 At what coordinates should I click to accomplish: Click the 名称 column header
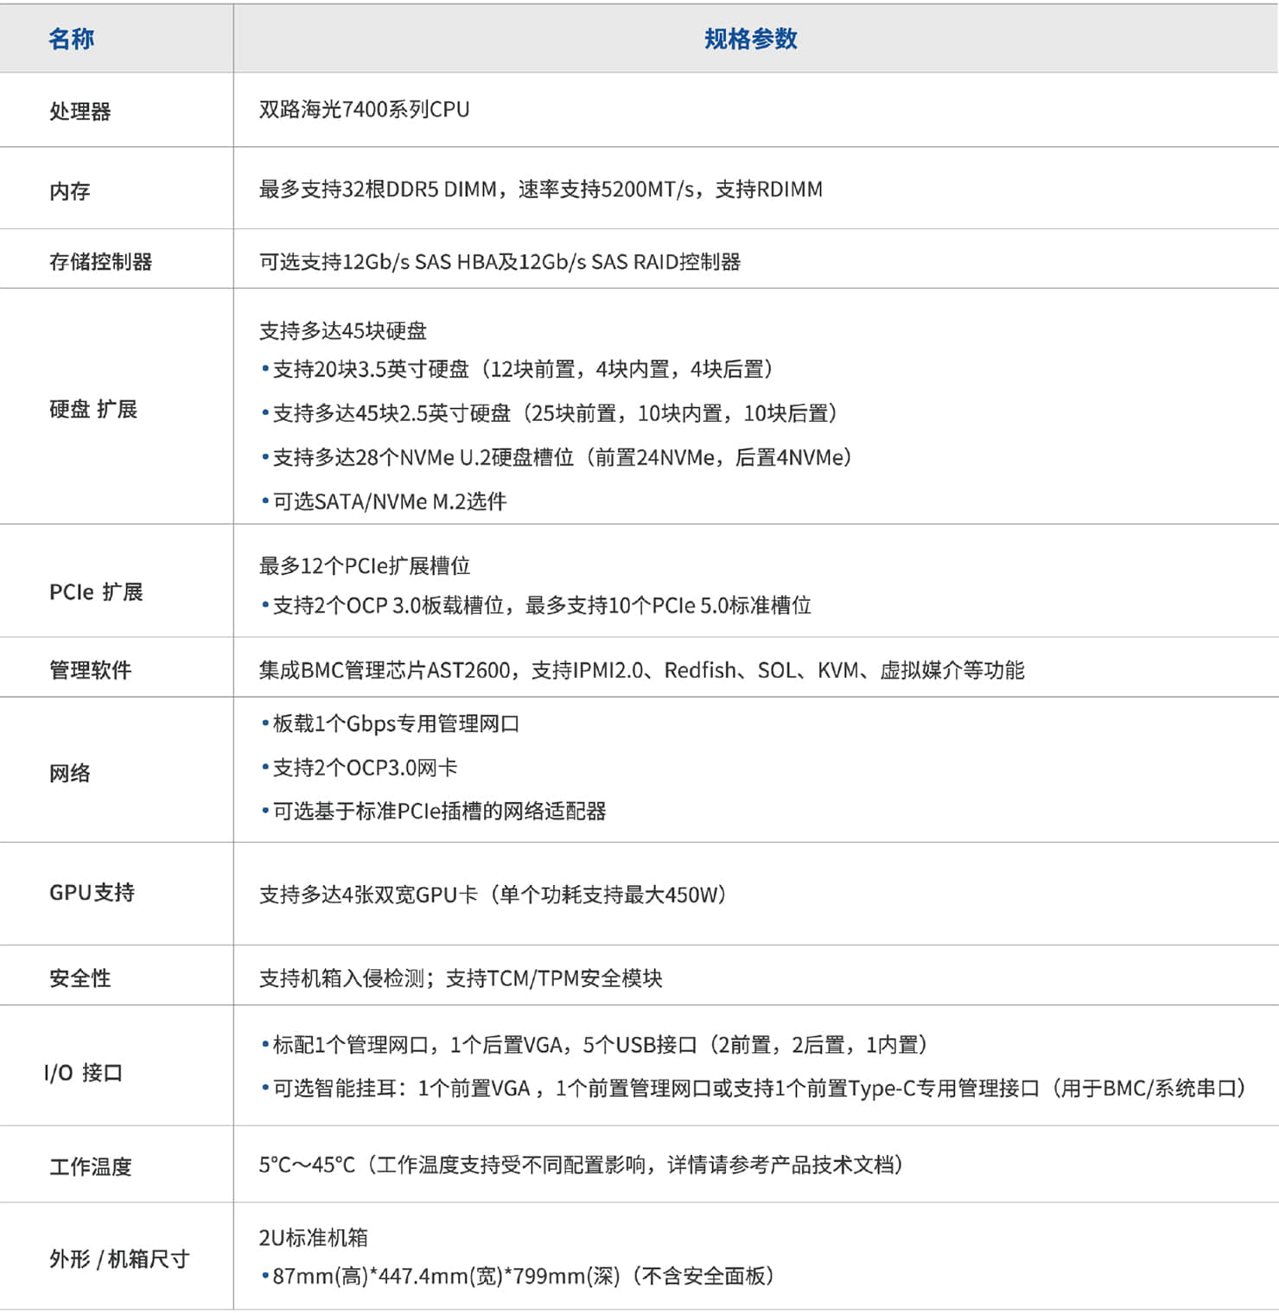pyautogui.click(x=71, y=39)
